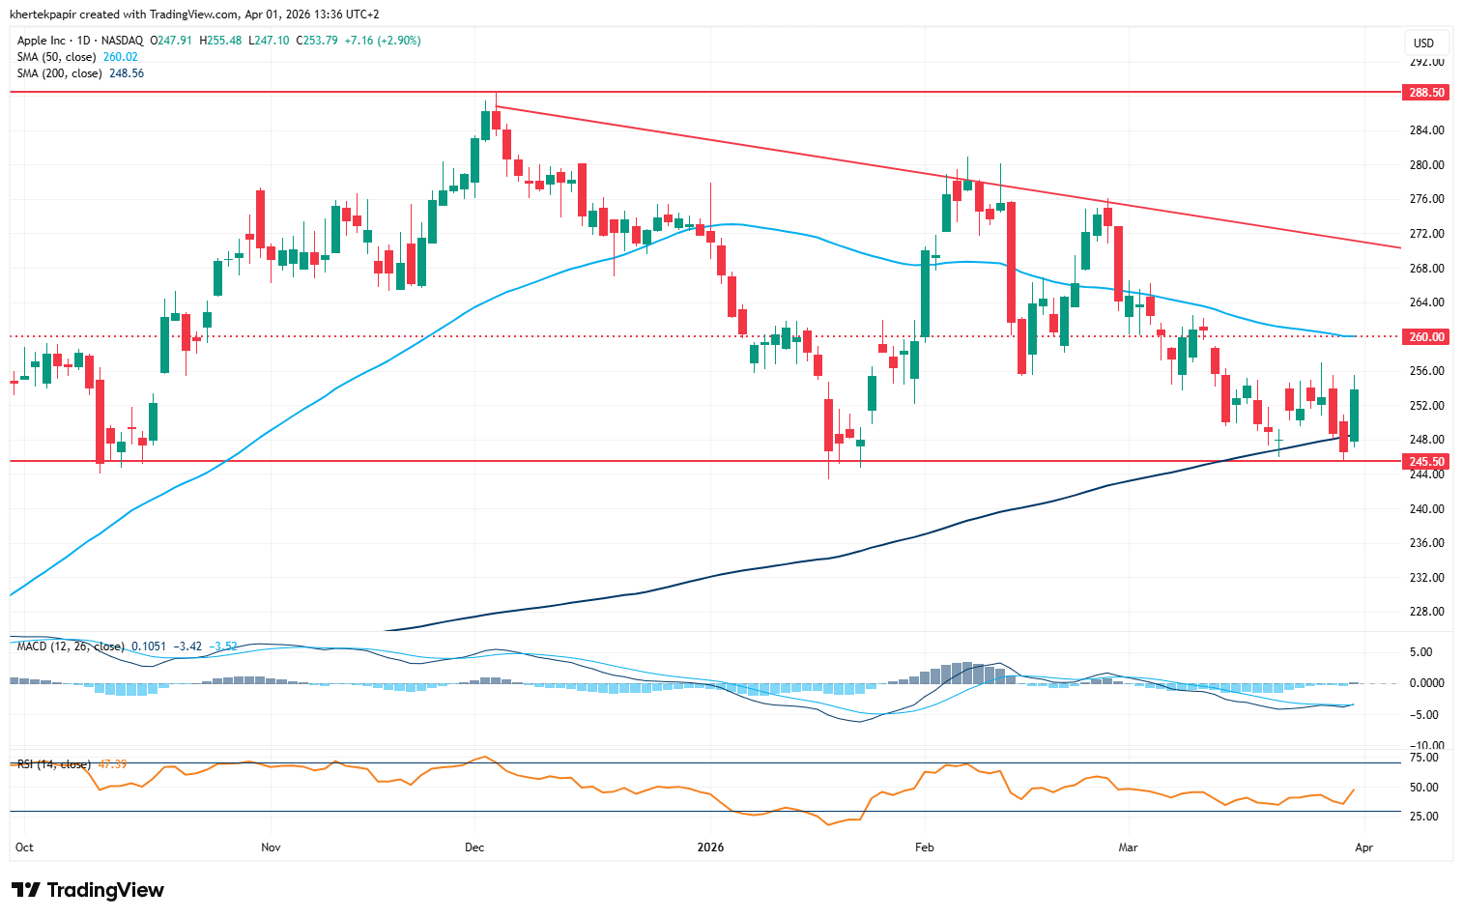The height and width of the screenshot is (919, 1463).
Task: Click the Dec label on time axis
Action: [474, 847]
